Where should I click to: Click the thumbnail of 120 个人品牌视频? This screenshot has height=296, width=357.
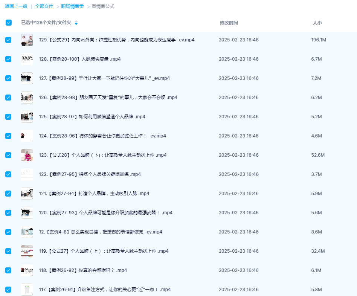point(27,212)
